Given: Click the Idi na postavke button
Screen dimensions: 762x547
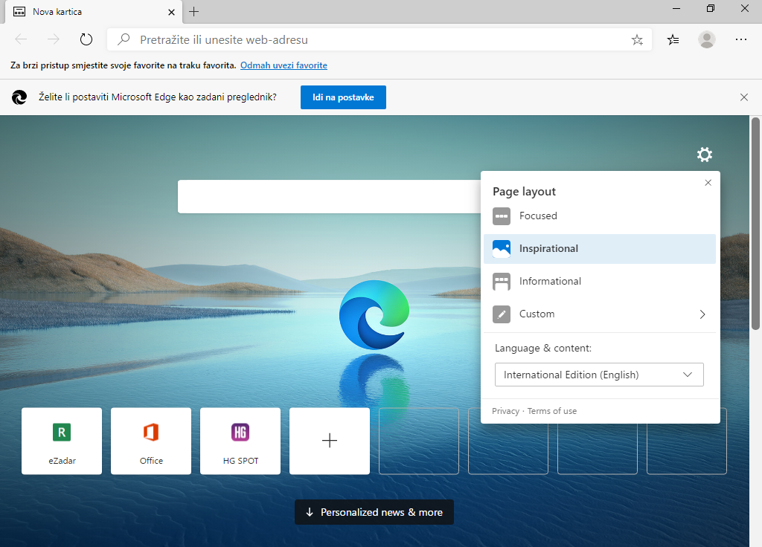Looking at the screenshot, I should point(343,97).
